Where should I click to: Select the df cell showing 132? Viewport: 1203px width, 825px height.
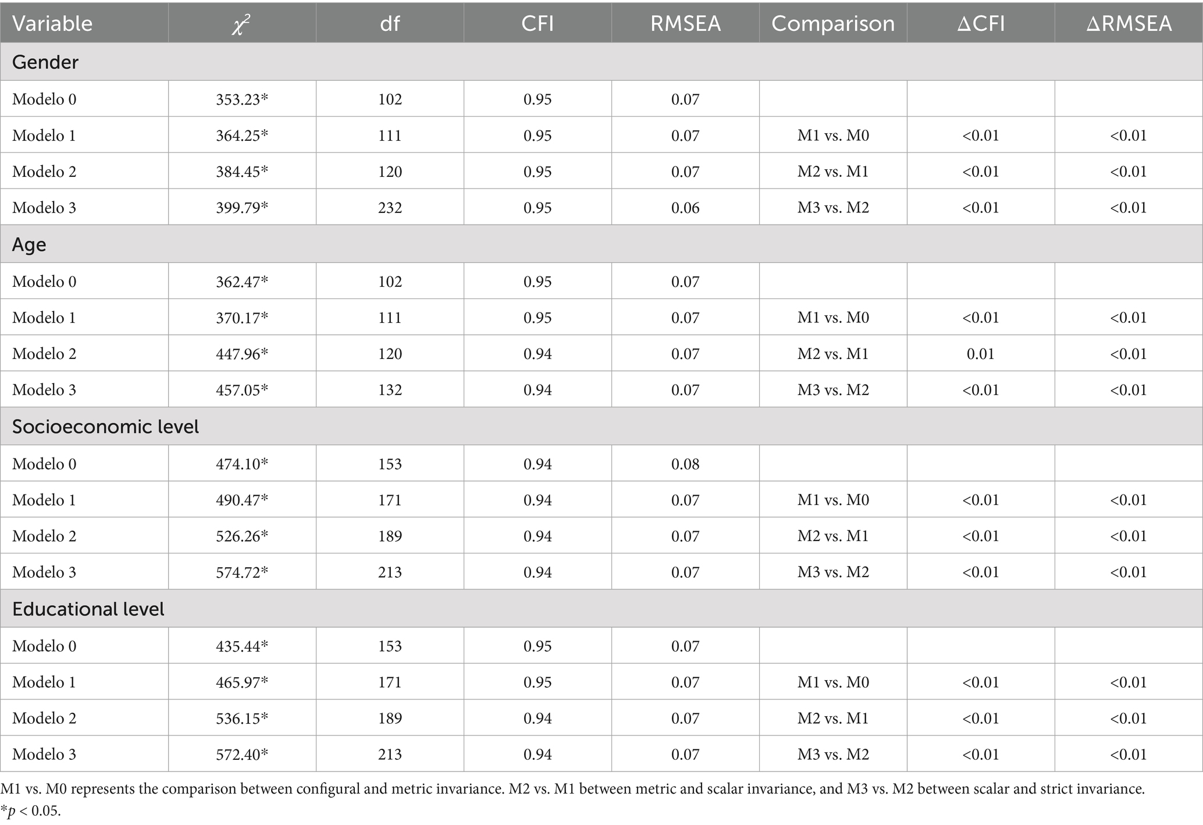click(390, 390)
